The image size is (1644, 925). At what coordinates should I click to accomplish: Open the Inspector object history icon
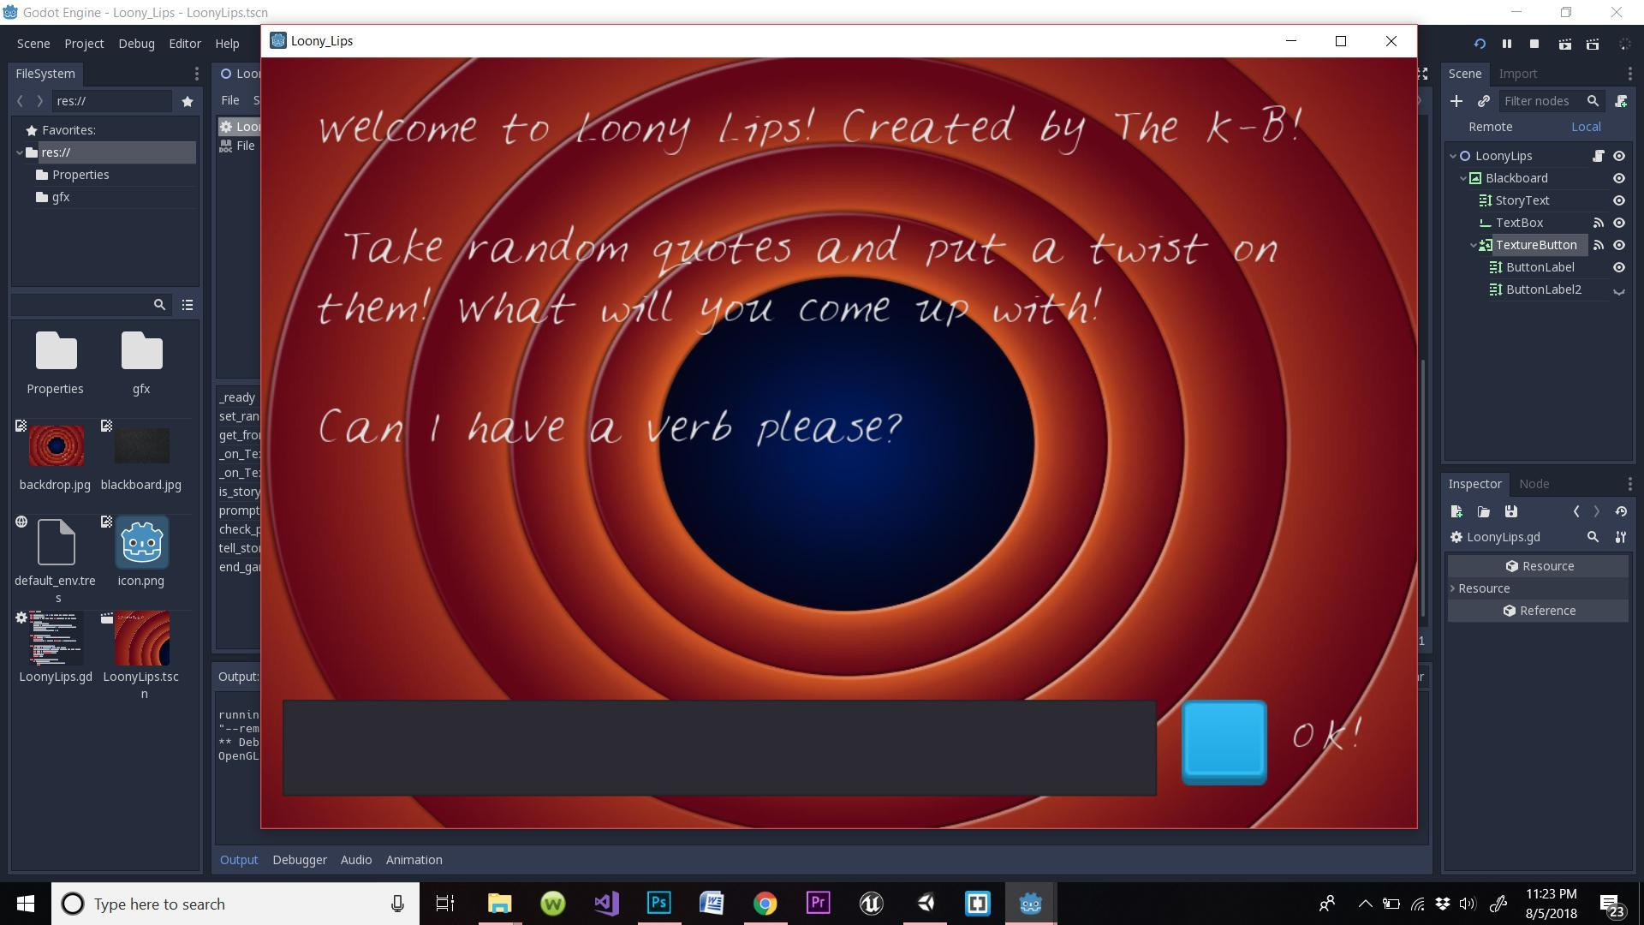pyautogui.click(x=1621, y=511)
